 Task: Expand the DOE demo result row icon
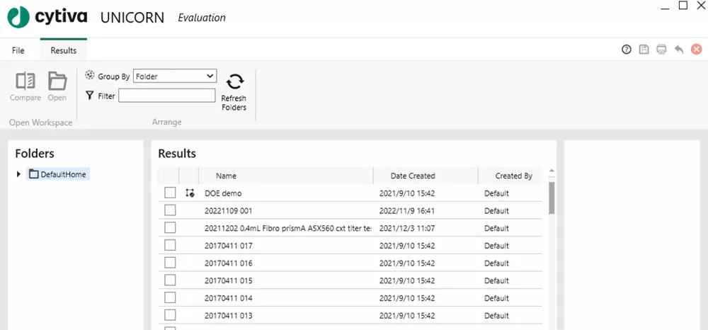click(x=189, y=193)
